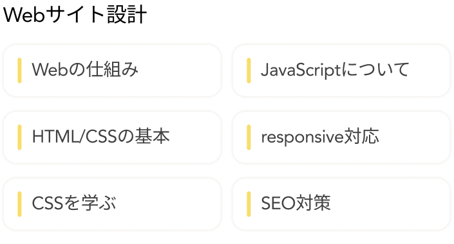Go to the responsive対応 card

(x=341, y=137)
